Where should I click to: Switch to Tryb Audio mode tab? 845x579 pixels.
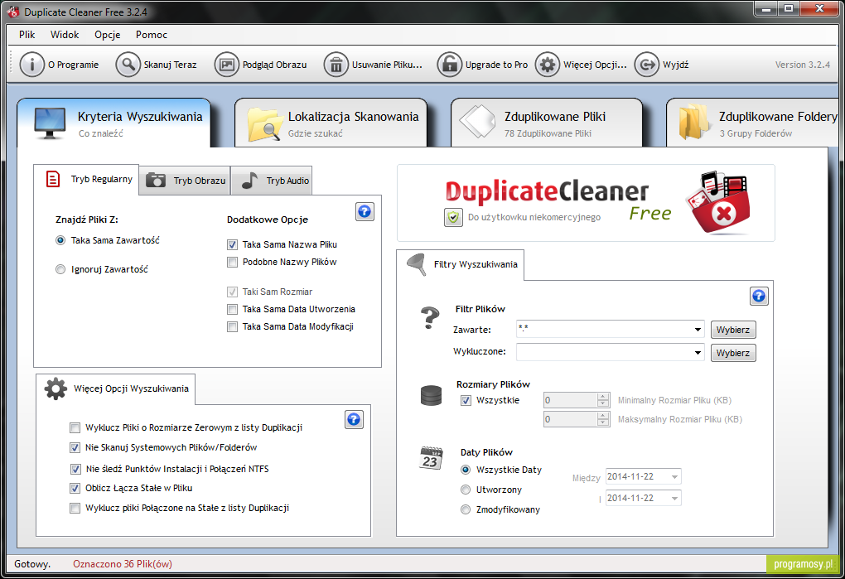272,181
